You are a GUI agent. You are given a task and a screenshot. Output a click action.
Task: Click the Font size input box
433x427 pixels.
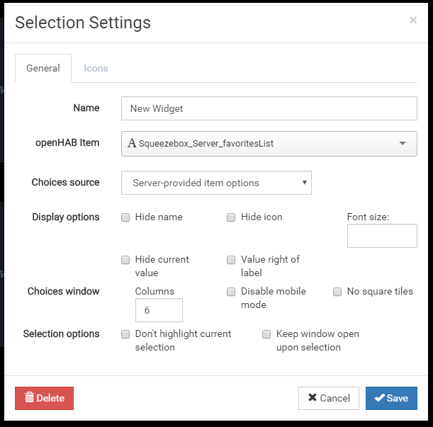coord(382,236)
